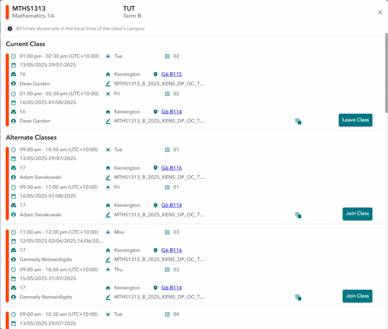This screenshot has width=388, height=329.
Task: Open G6-B116 link for Monday 11:00 am class
Action: click(x=171, y=250)
